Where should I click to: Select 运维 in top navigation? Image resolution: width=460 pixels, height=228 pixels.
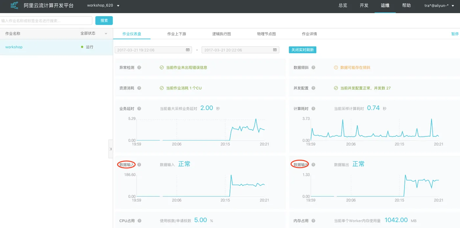tap(385, 6)
